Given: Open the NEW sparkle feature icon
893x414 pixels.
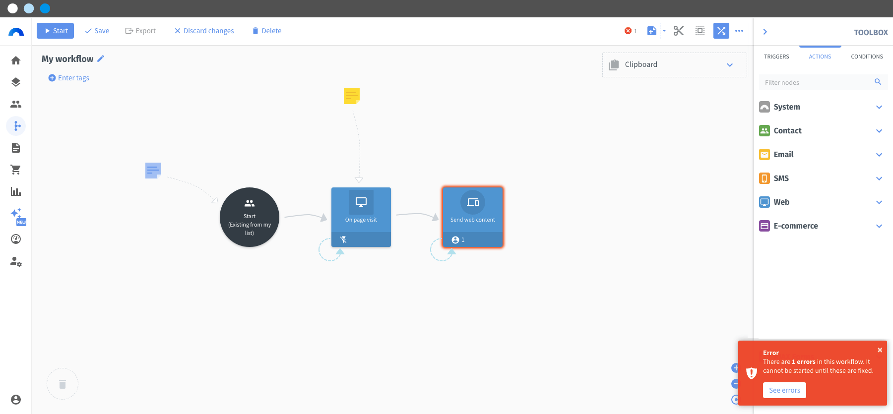Looking at the screenshot, I should [17, 216].
